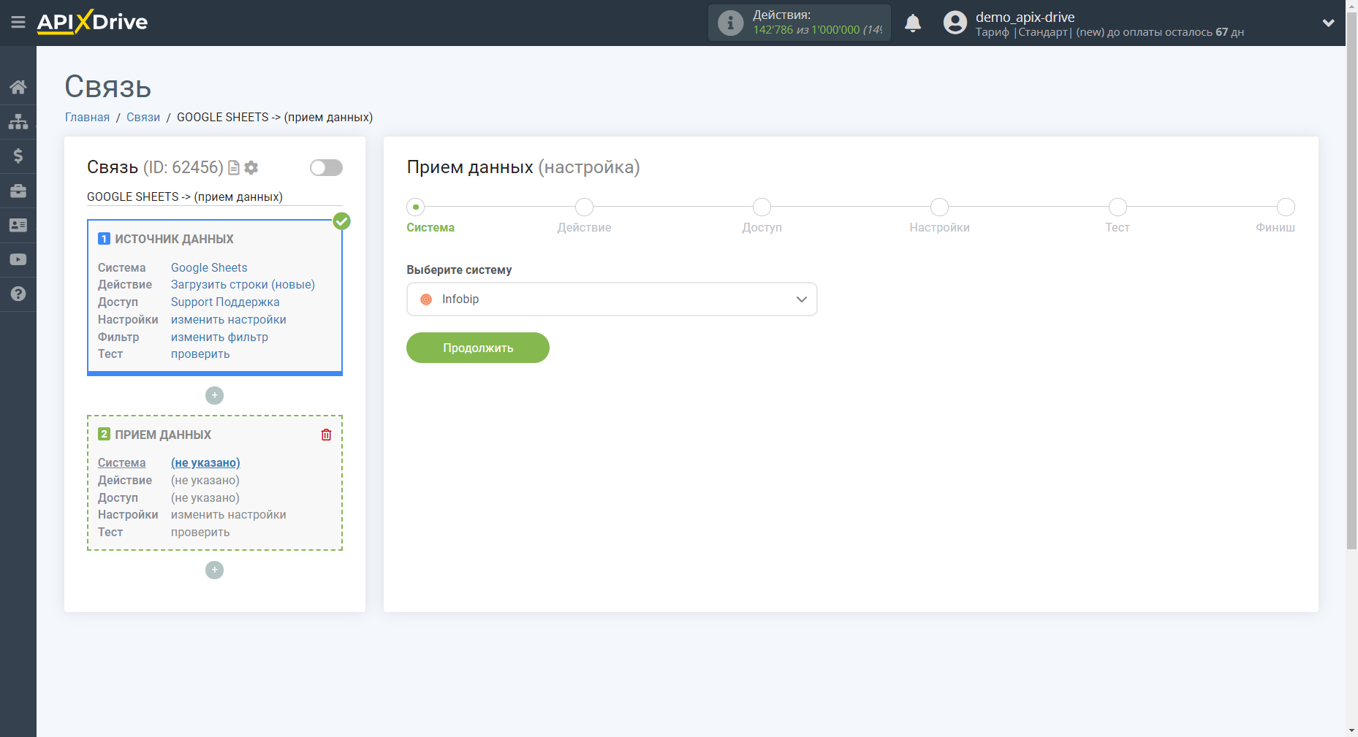This screenshot has height=737, width=1358.
Task: Open the document icon next to connection ID
Action: pyautogui.click(x=234, y=168)
